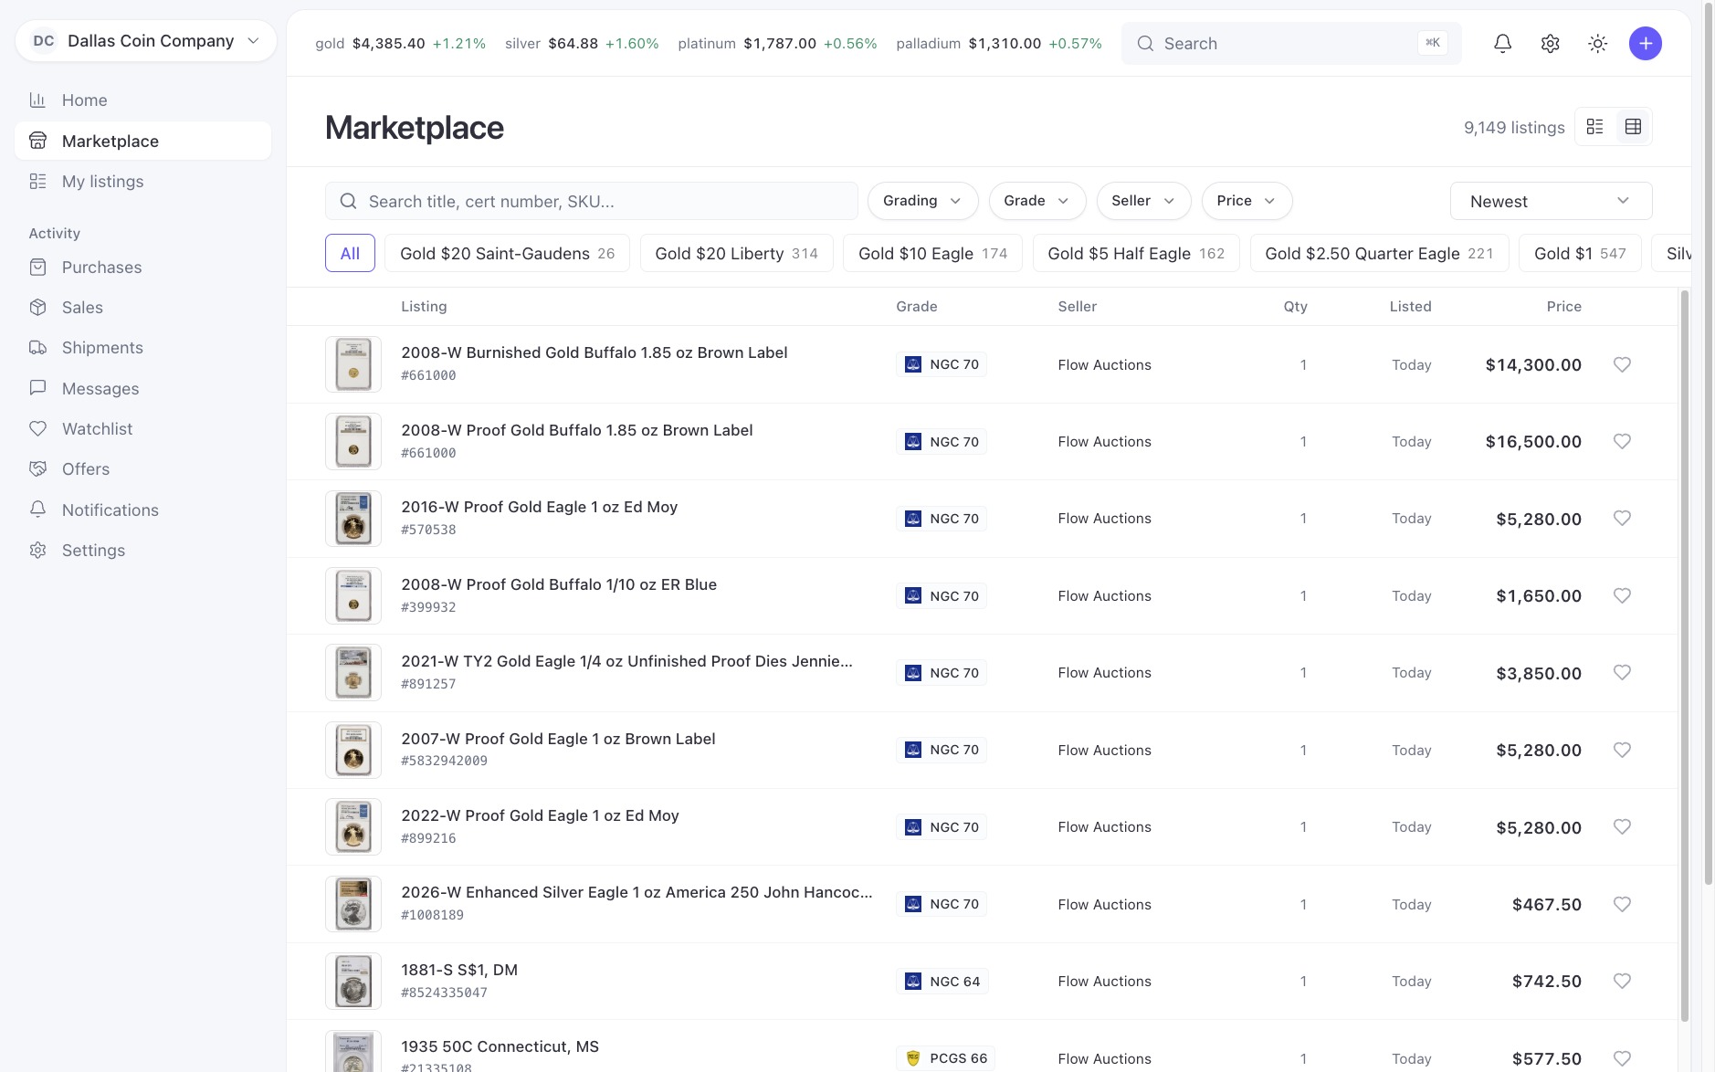1715x1072 pixels.
Task: Open settings gear in top bar
Action: 1550,43
